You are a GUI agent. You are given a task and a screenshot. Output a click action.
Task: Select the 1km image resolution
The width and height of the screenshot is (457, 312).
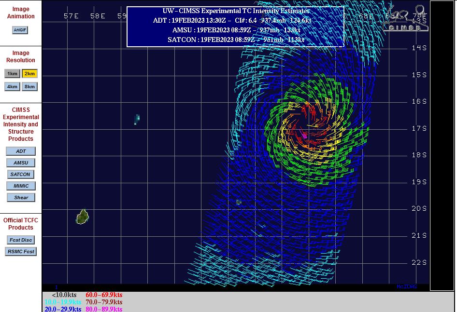pos(13,74)
